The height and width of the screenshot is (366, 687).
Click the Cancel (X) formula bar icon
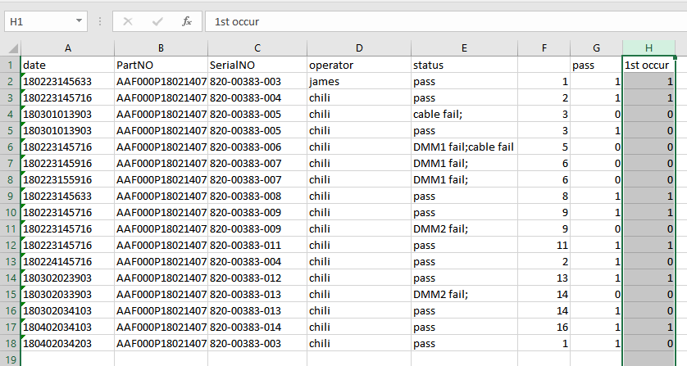128,21
